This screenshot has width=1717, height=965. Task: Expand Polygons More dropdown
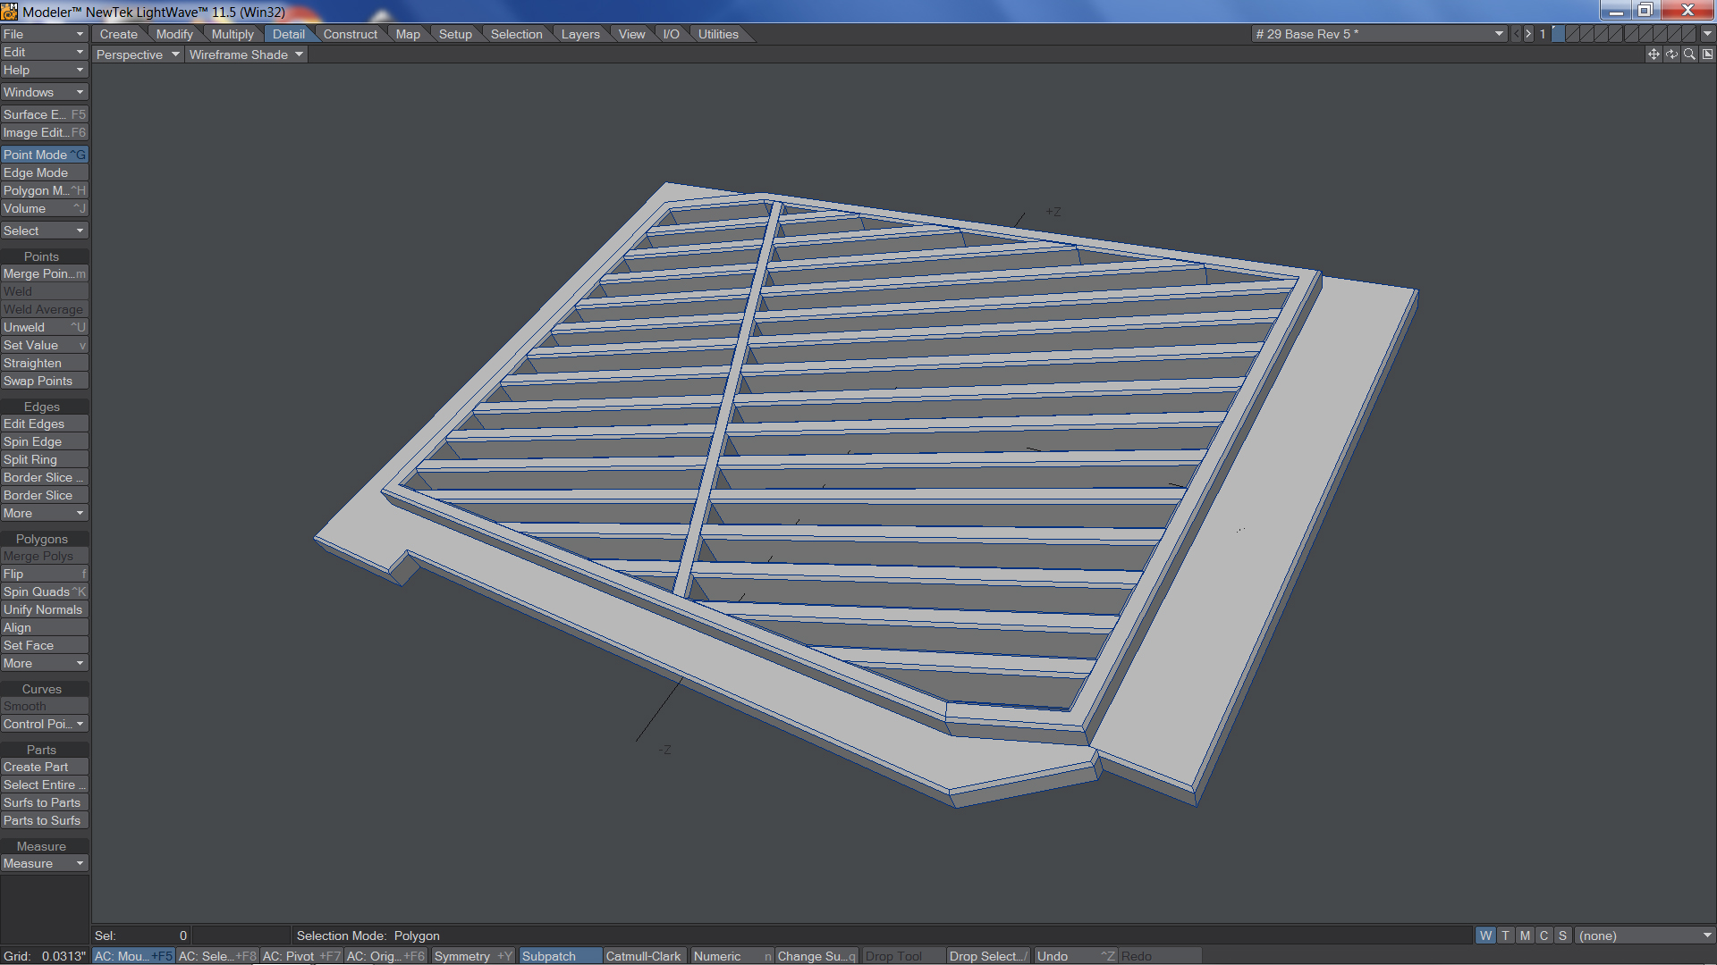[44, 663]
